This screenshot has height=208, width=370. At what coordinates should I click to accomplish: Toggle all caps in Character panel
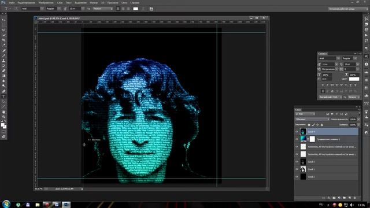pos(332,85)
